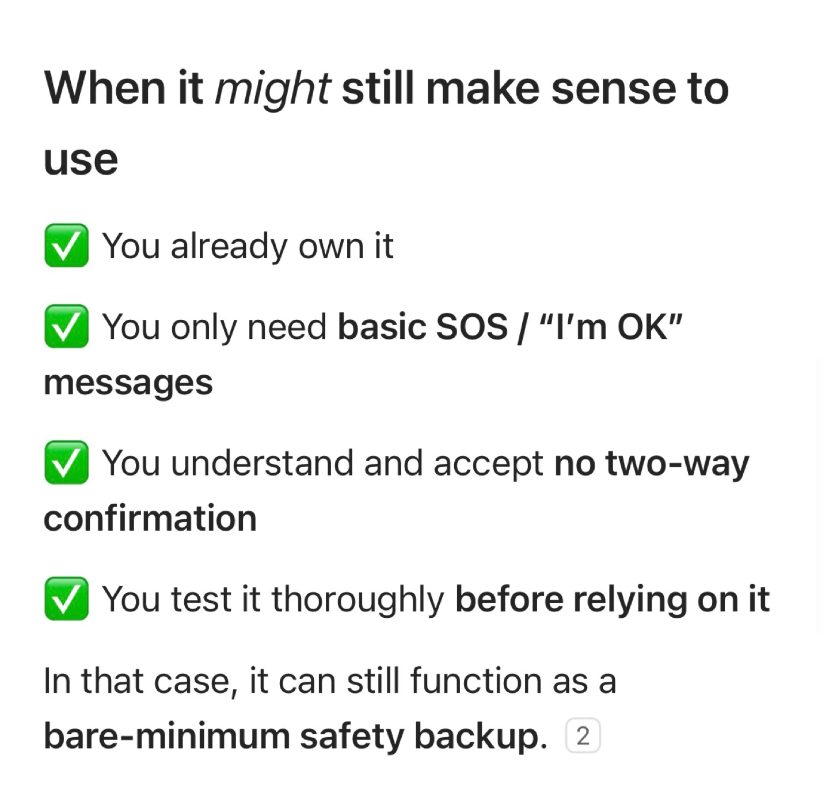The width and height of the screenshot is (829, 793).
Task: Click the bold word "messages"
Action: tap(128, 383)
